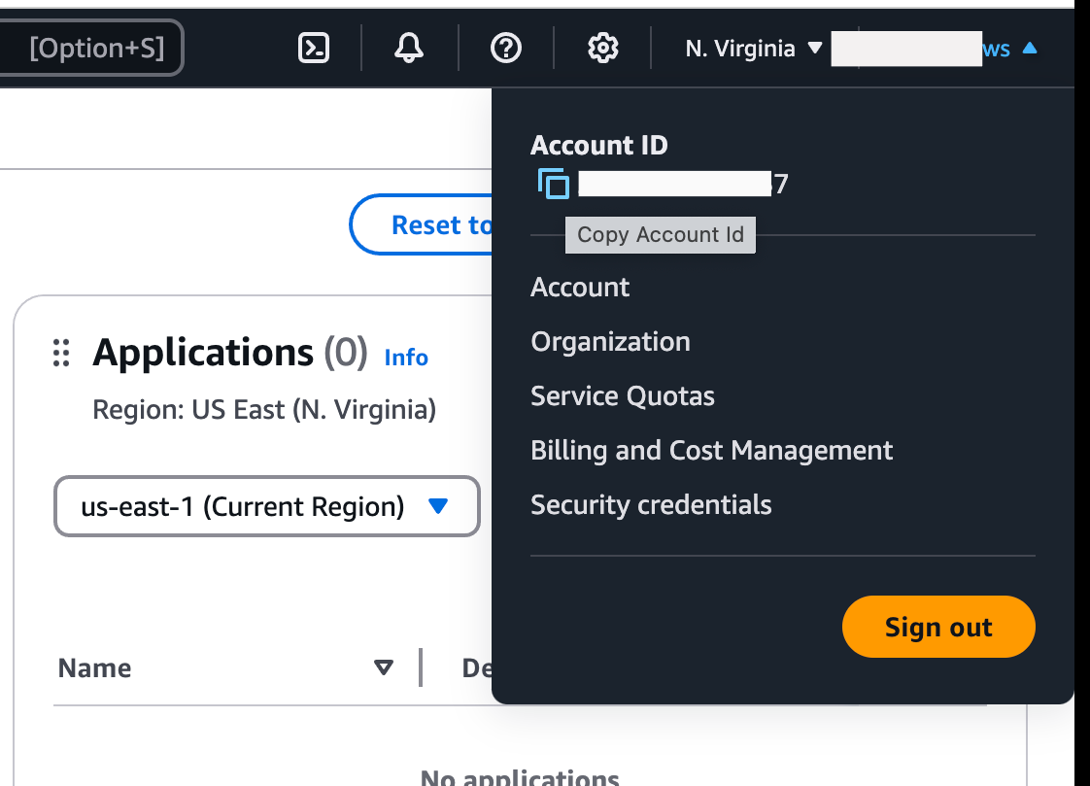Open the settings gear in the top bar
Image resolution: width=1090 pixels, height=786 pixels.
[603, 48]
